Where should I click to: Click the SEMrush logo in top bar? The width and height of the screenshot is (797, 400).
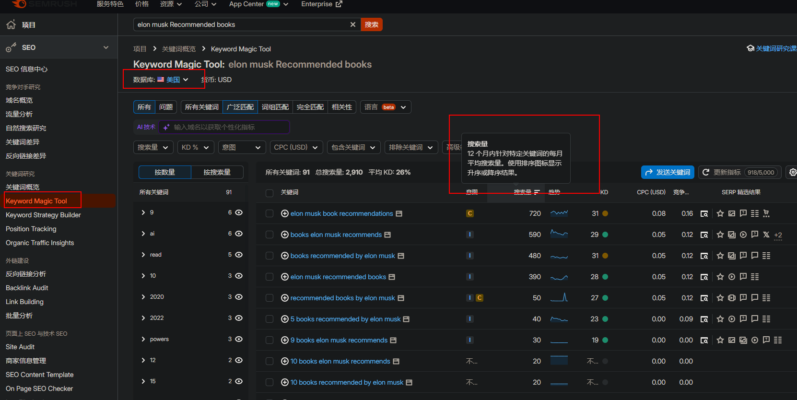coord(44,4)
